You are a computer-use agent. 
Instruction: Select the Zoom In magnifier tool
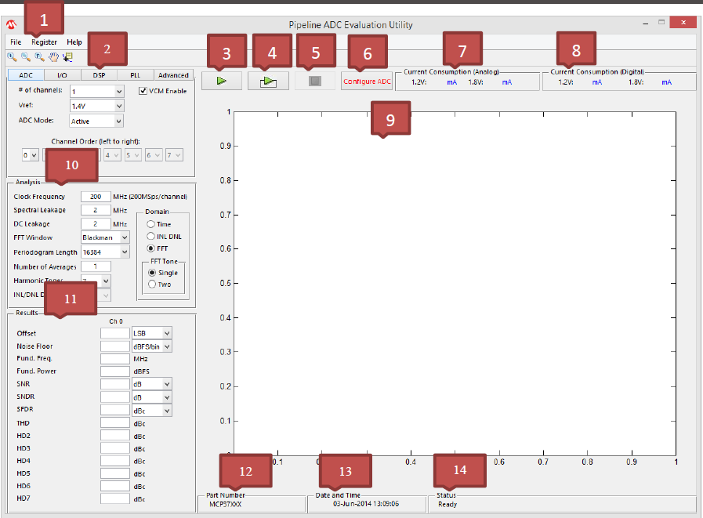pos(12,56)
